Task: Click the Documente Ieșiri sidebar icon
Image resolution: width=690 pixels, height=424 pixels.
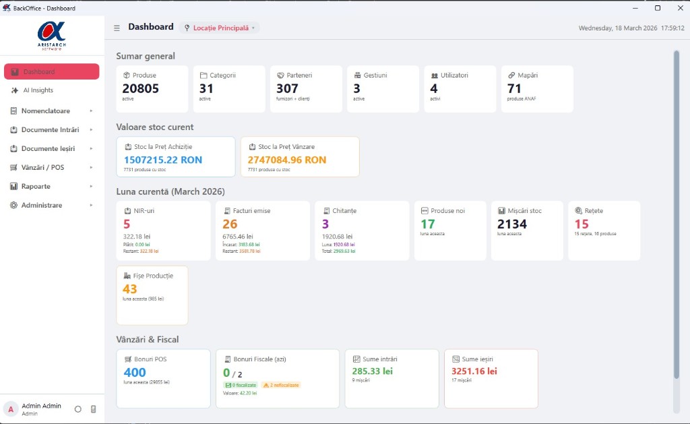Action: (13, 149)
